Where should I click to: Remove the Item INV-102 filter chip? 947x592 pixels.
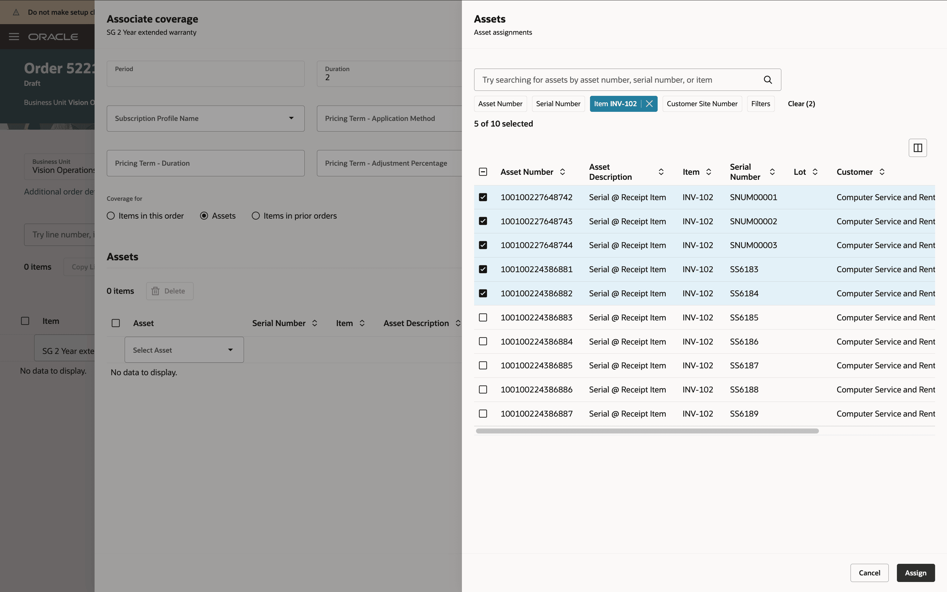649,104
